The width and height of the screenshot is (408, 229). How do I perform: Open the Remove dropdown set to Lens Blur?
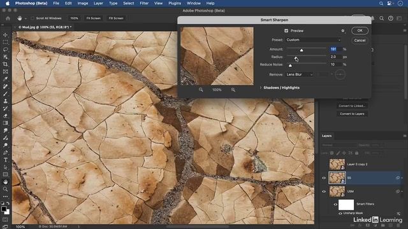pyautogui.click(x=299, y=74)
